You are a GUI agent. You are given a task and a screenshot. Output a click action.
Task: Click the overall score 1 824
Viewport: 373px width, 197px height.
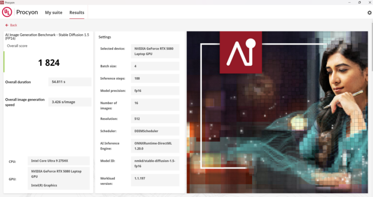click(49, 63)
